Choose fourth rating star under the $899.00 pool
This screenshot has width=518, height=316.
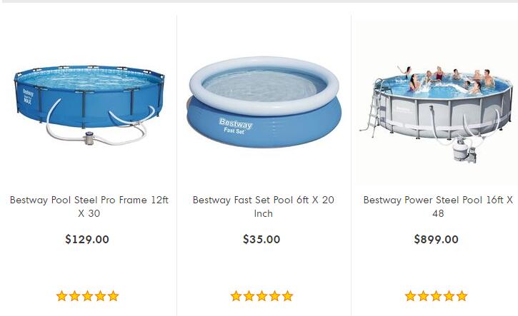(449, 296)
